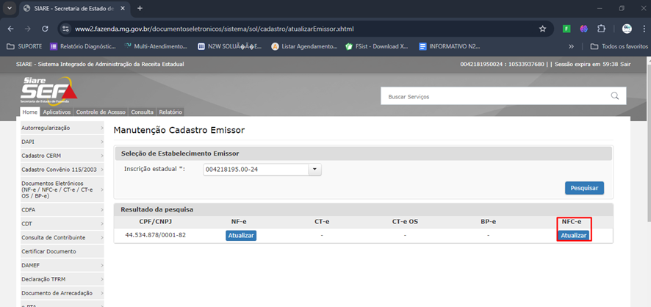Open the browser profile avatar

627,29
